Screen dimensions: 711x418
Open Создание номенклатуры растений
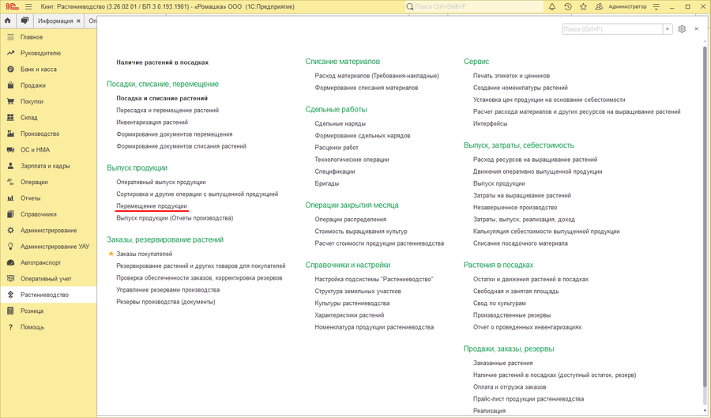coord(520,88)
